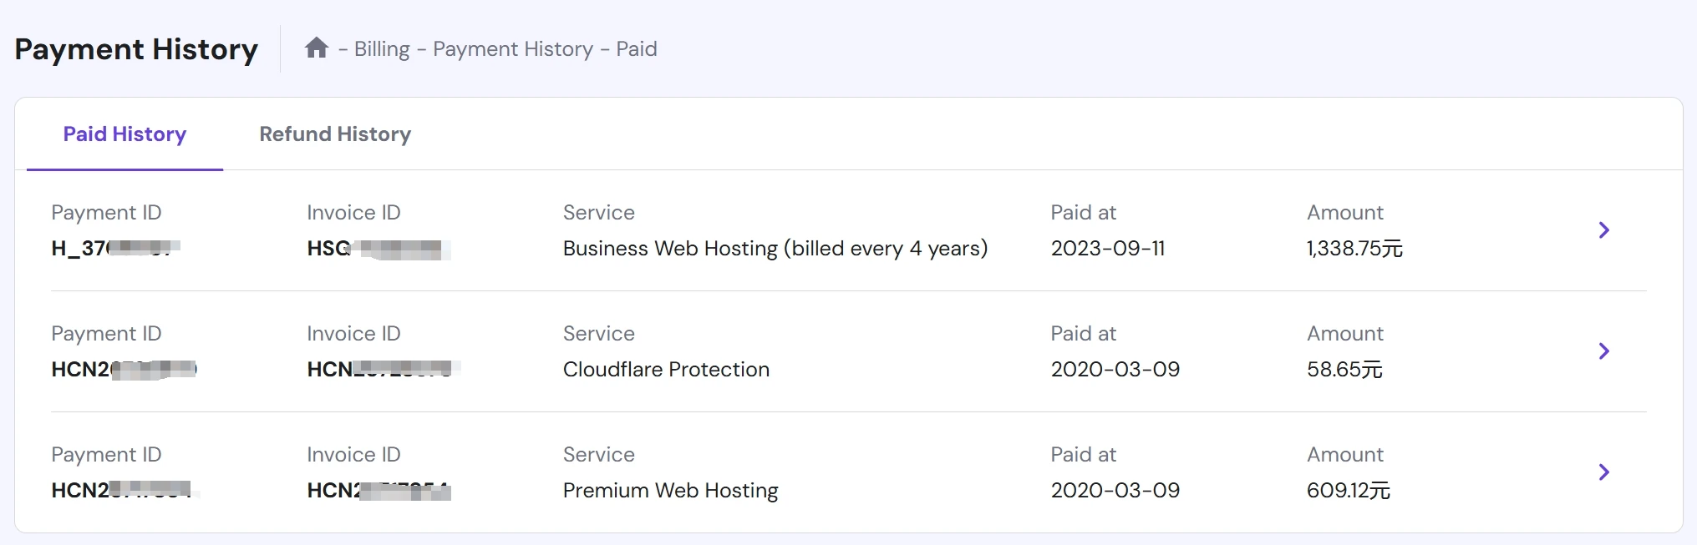The image size is (1697, 545).
Task: Select the Paid breadcrumb item
Action: (x=637, y=49)
